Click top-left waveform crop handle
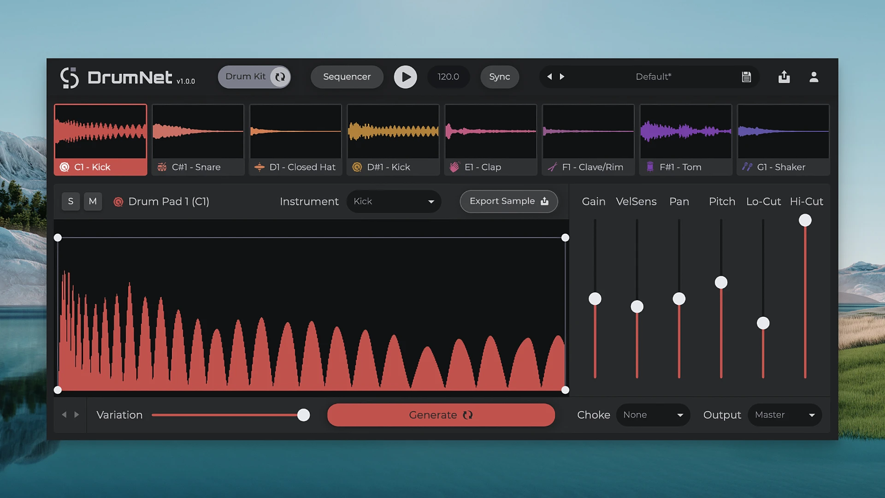Image resolution: width=885 pixels, height=498 pixels. (58, 237)
